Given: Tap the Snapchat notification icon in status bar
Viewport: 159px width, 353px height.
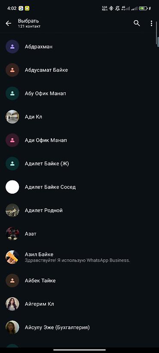Looking at the screenshot, I should 27,8.
